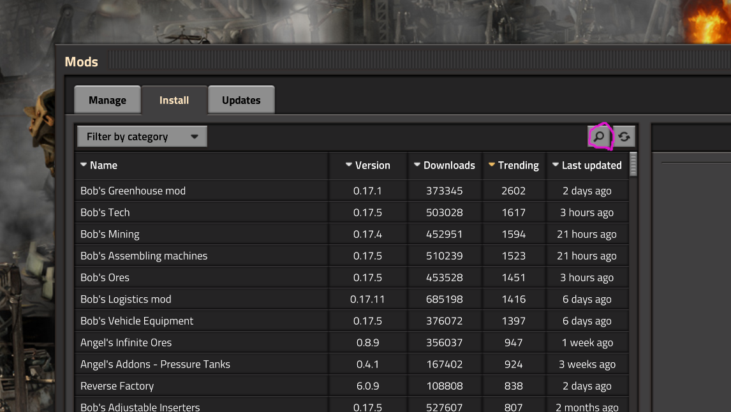Image resolution: width=731 pixels, height=412 pixels.
Task: Select the Install tab
Action: coord(174,100)
